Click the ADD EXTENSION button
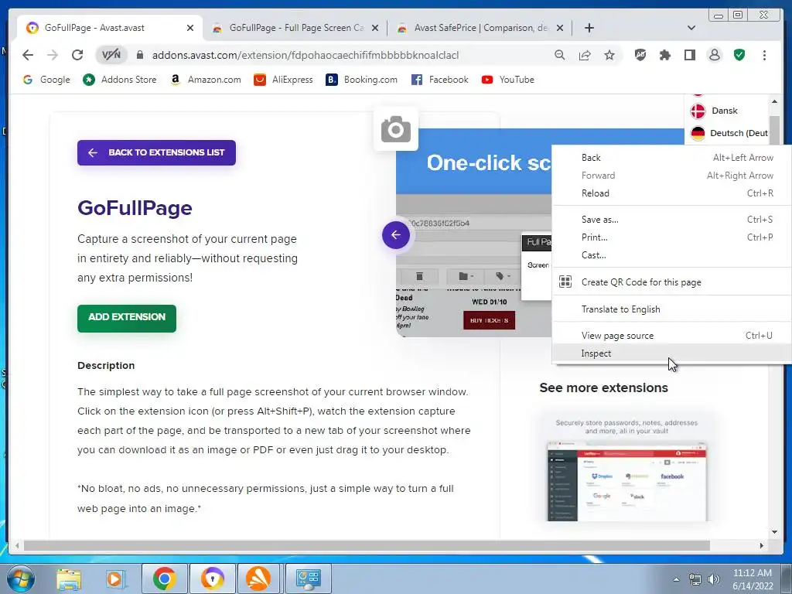 (127, 318)
